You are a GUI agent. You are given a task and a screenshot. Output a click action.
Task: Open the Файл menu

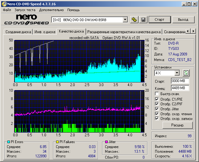(7, 10)
